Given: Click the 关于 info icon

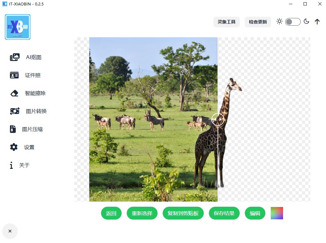Looking at the screenshot, I should point(12,165).
